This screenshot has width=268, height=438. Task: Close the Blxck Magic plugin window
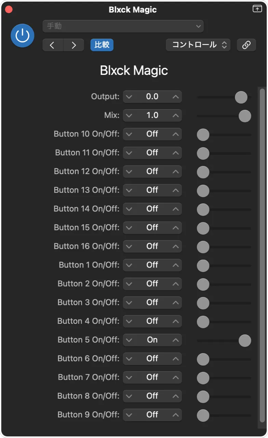pos(9,10)
